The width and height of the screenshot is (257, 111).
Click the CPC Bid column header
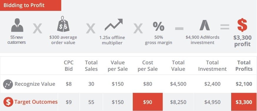pyautogui.click(x=69, y=66)
